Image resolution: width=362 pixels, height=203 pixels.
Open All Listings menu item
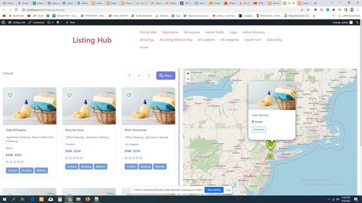pyautogui.click(x=147, y=40)
